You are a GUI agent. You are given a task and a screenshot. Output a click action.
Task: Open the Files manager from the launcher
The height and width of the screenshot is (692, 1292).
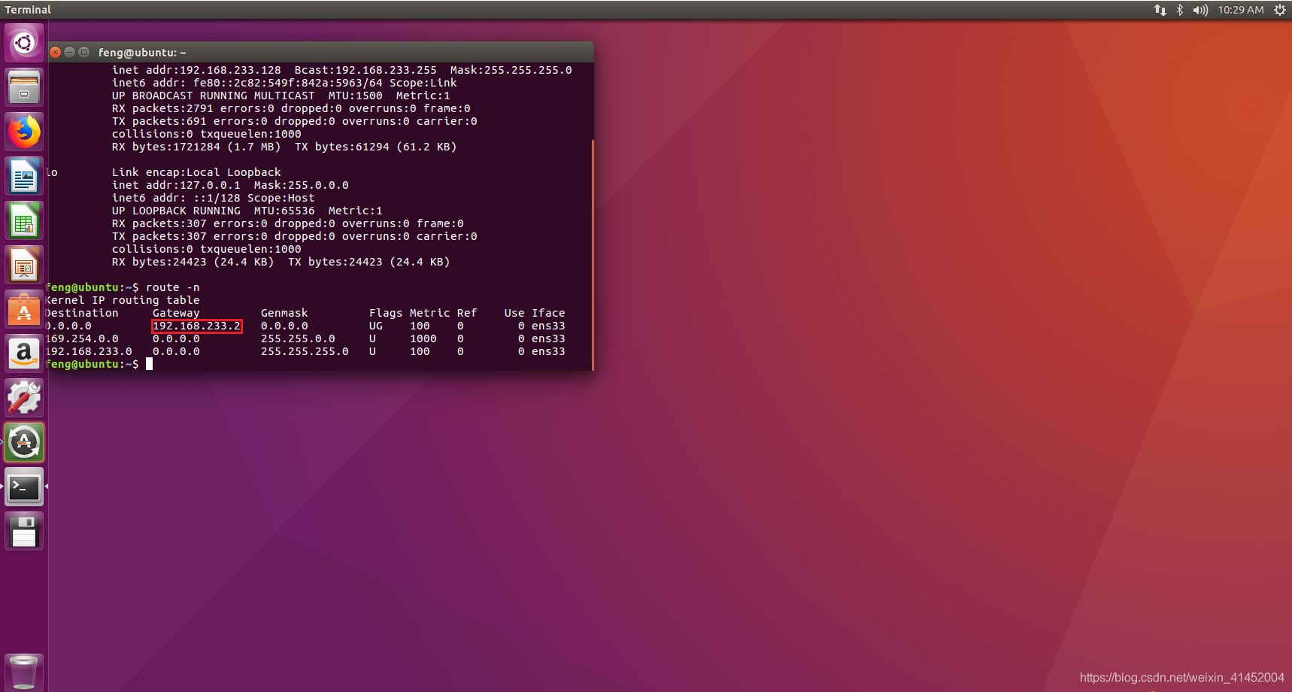[24, 87]
